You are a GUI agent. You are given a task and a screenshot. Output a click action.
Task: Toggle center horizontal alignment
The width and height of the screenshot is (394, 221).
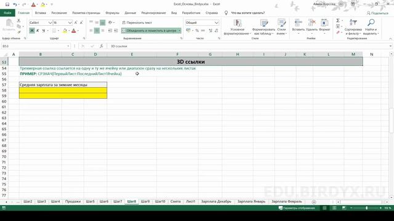coord(97,31)
